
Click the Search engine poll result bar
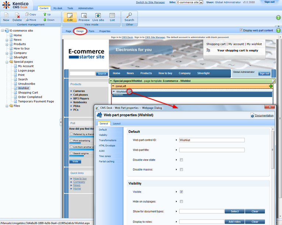(x=77, y=156)
